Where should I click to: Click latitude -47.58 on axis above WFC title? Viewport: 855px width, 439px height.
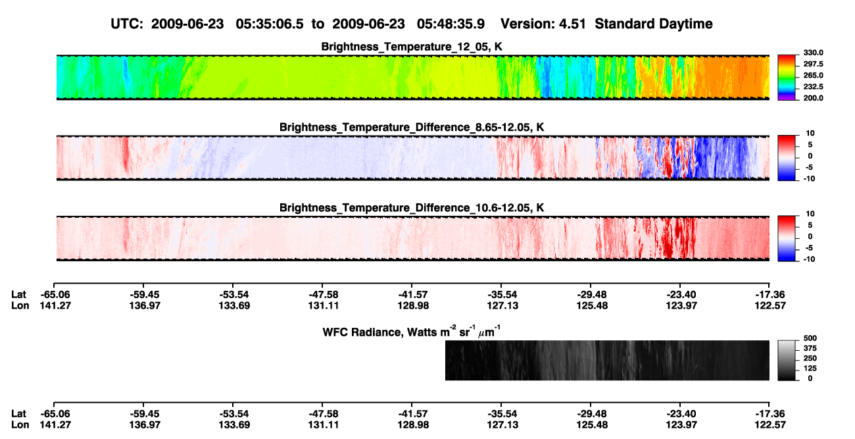coord(324,294)
